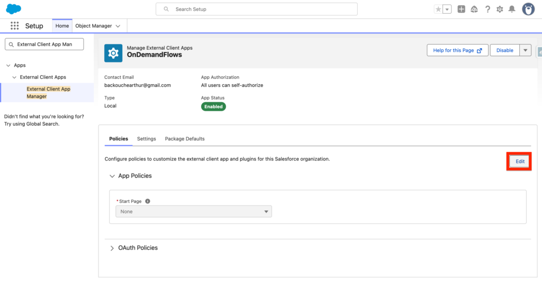The image size is (542, 293).
Task: Click the favorites star icon
Action: pos(438,9)
